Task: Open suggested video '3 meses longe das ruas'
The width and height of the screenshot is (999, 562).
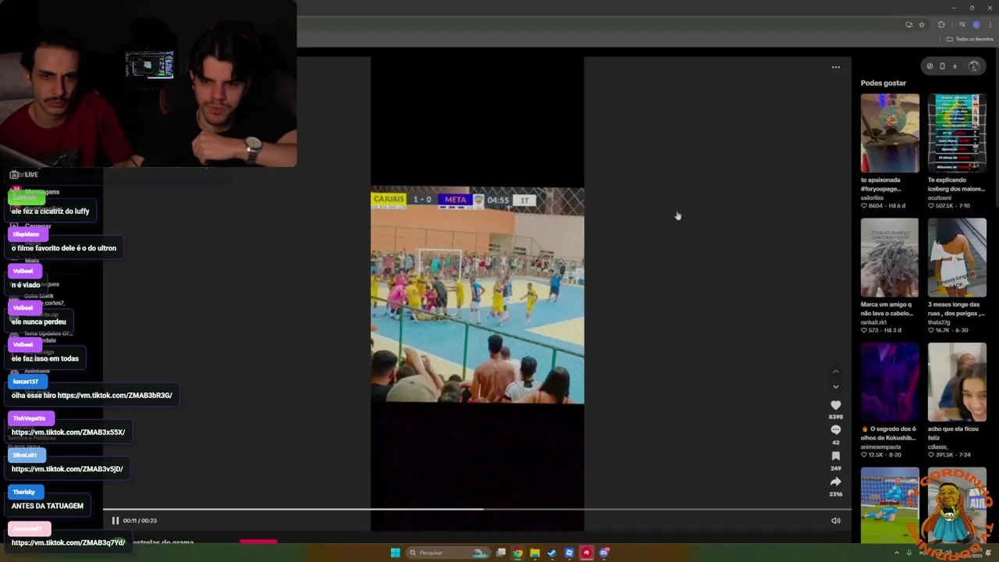Action: pos(957,258)
